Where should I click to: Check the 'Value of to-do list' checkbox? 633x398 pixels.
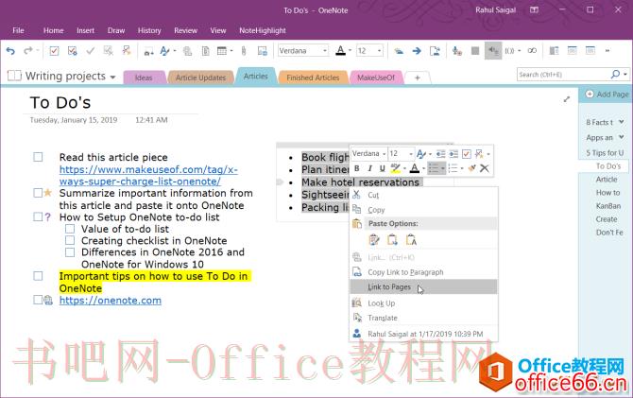coord(70,229)
